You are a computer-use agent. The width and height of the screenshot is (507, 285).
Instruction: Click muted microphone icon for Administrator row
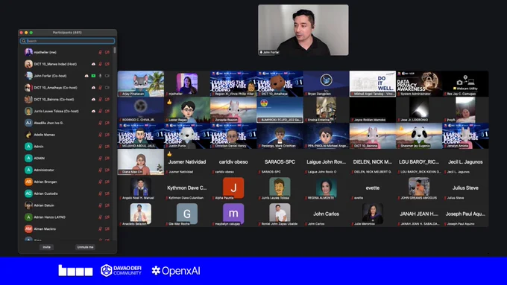[100, 170]
